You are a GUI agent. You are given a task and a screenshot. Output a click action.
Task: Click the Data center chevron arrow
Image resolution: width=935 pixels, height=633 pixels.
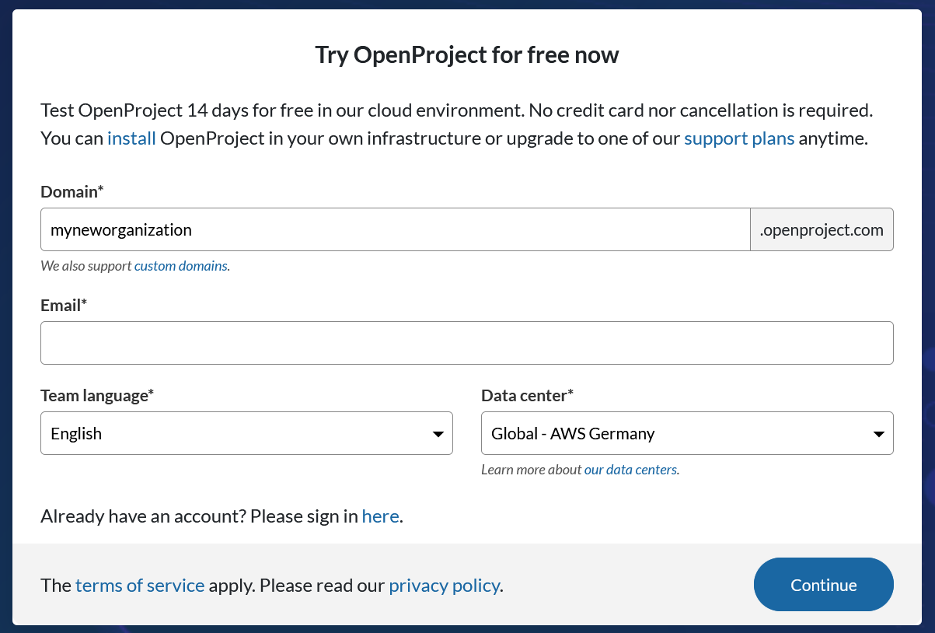877,433
